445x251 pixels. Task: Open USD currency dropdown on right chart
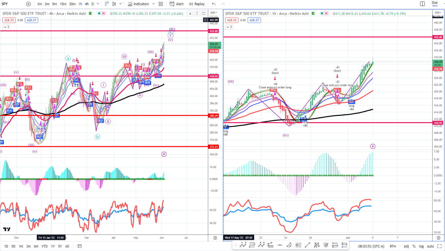(438, 13)
